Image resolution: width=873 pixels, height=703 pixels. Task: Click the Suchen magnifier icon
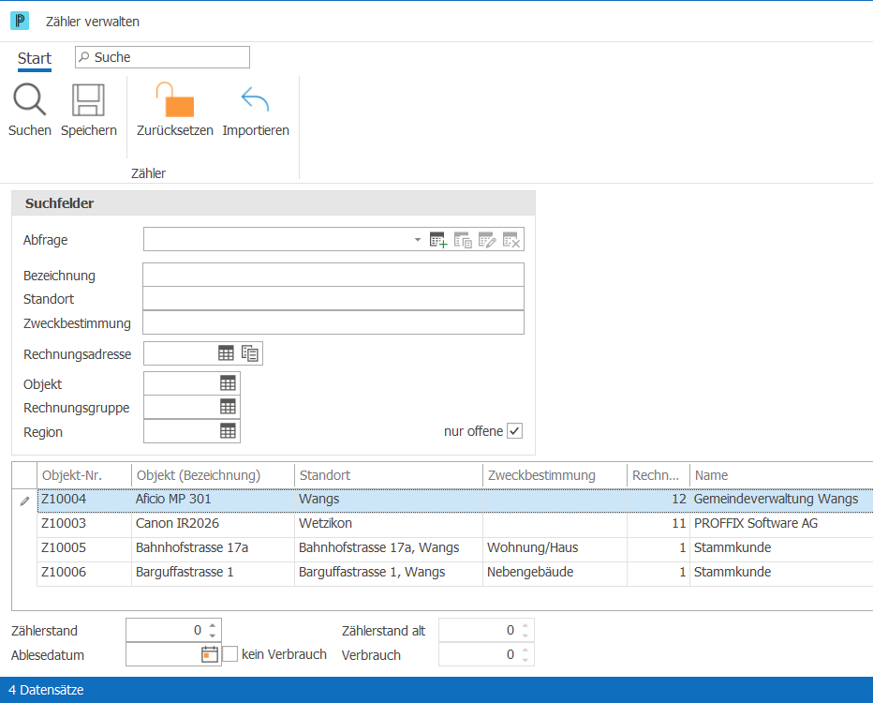point(30,99)
